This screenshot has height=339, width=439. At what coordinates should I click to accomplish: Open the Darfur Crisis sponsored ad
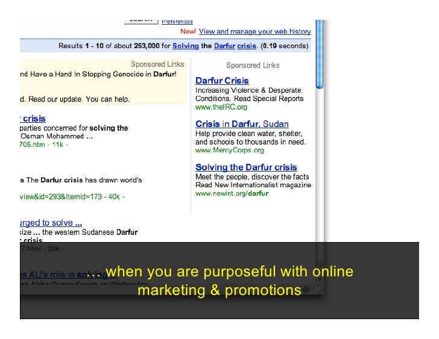[222, 81]
